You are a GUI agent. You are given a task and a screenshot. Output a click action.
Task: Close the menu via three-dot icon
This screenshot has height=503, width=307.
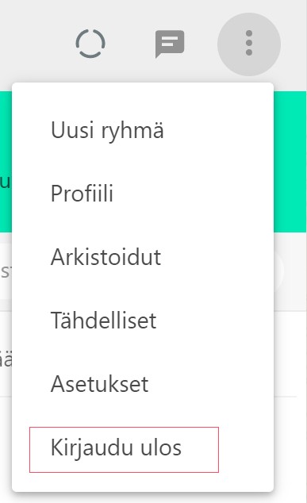[x=249, y=44]
